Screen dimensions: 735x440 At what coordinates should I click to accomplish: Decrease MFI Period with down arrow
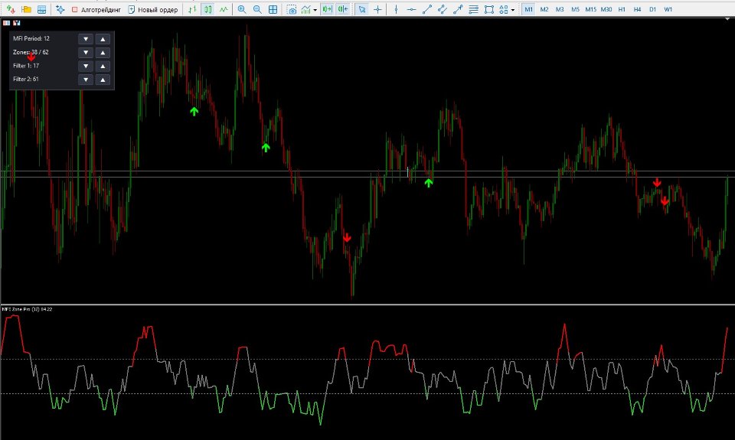point(86,39)
